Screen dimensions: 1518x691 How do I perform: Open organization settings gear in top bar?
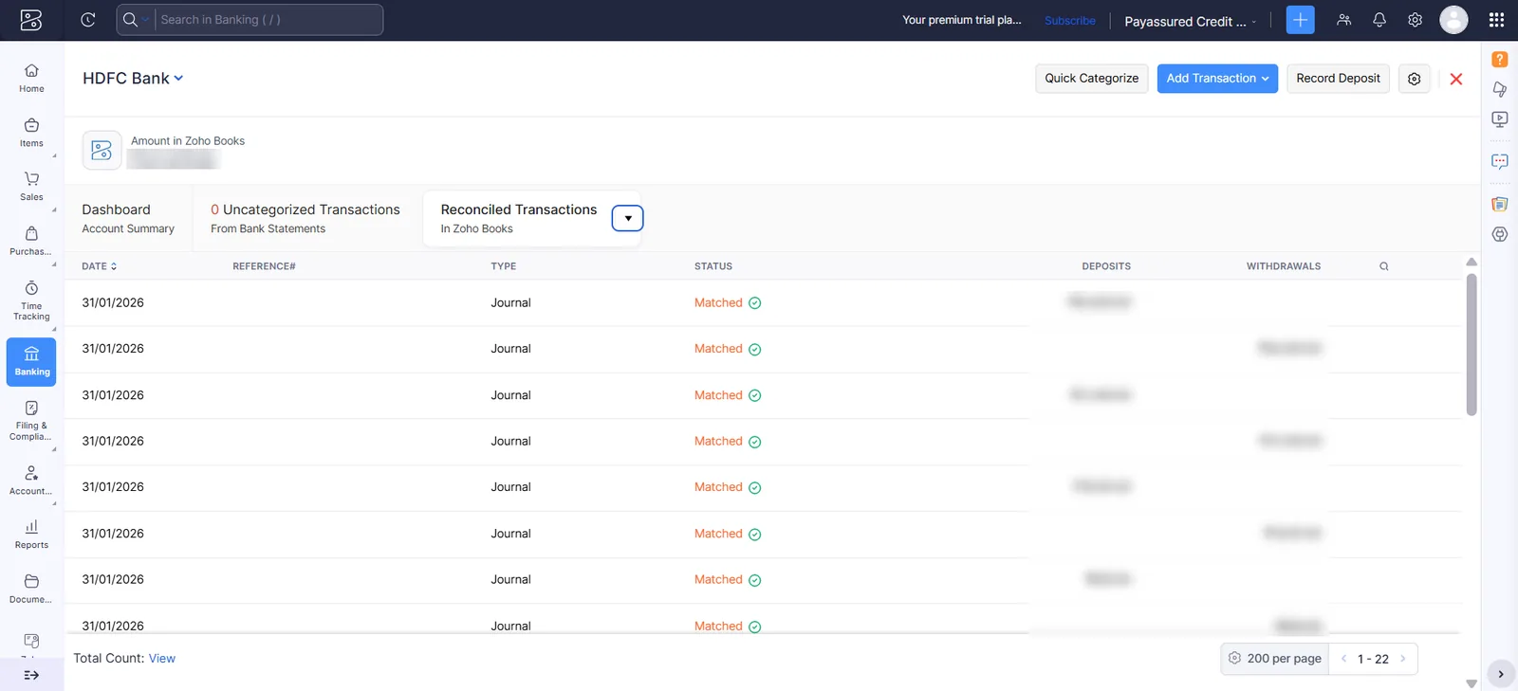(x=1415, y=20)
